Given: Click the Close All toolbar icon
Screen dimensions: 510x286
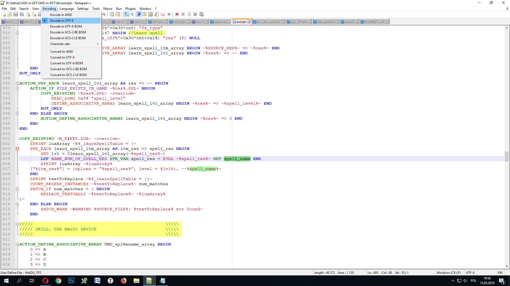Looking at the screenshot, I should pyautogui.click(x=34, y=14).
